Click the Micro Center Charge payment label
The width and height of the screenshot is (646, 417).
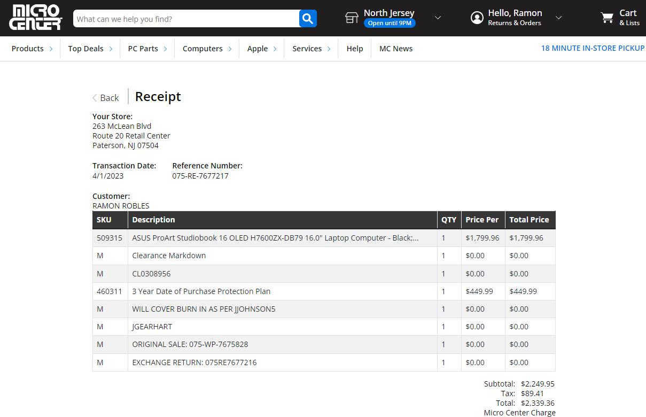(x=520, y=413)
